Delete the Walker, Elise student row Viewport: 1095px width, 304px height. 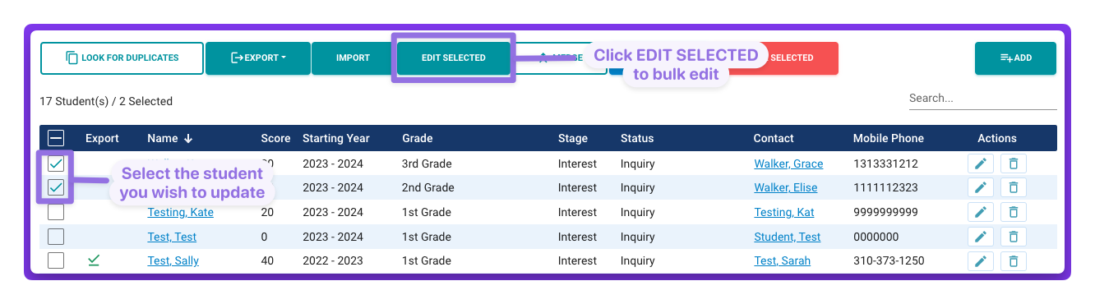click(1013, 187)
